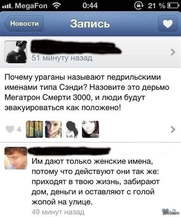View second liker's avatar with earring
The height and width of the screenshot is (217, 181).
53,129
